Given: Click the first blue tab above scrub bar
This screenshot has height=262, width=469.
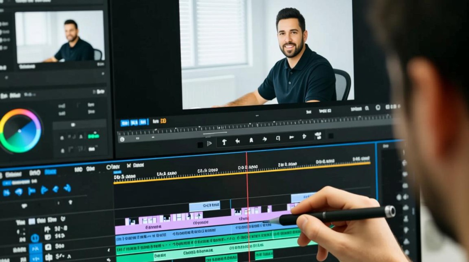Looking at the screenshot, I should pyautogui.click(x=125, y=123).
